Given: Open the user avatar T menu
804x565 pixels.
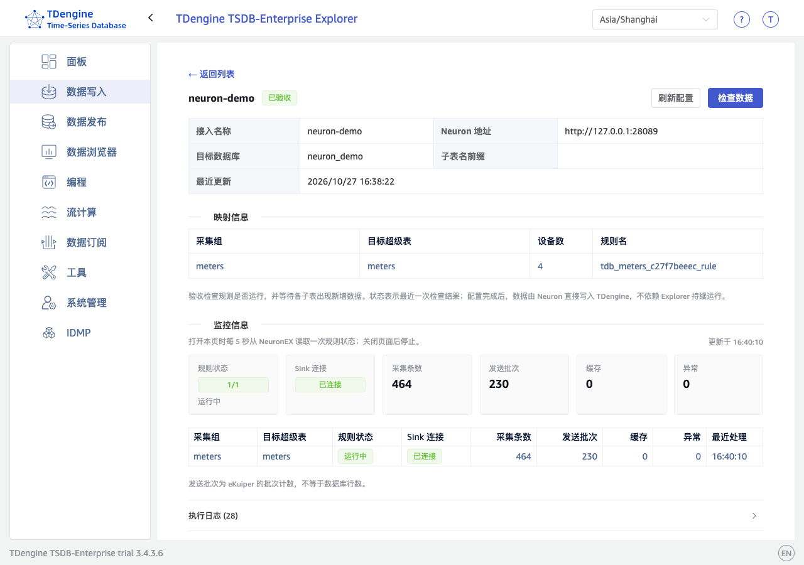Looking at the screenshot, I should click(x=771, y=19).
